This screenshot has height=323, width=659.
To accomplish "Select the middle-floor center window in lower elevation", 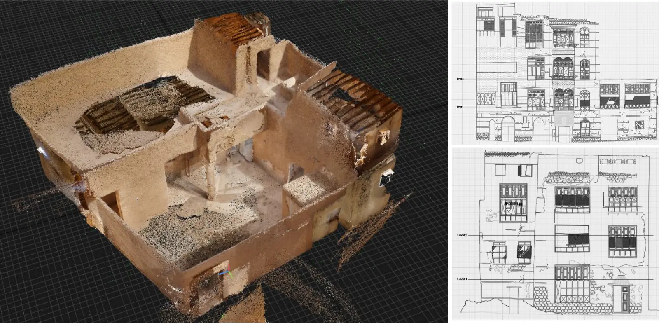I will (572, 239).
